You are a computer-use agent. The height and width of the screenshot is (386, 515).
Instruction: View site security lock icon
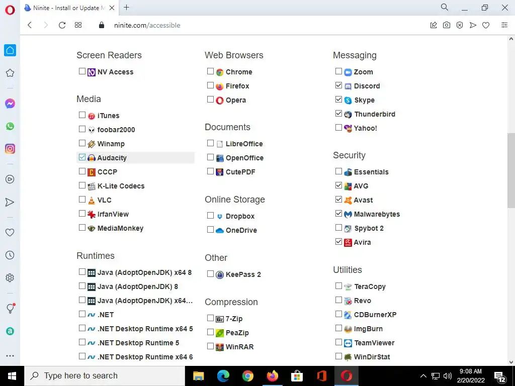102,25
